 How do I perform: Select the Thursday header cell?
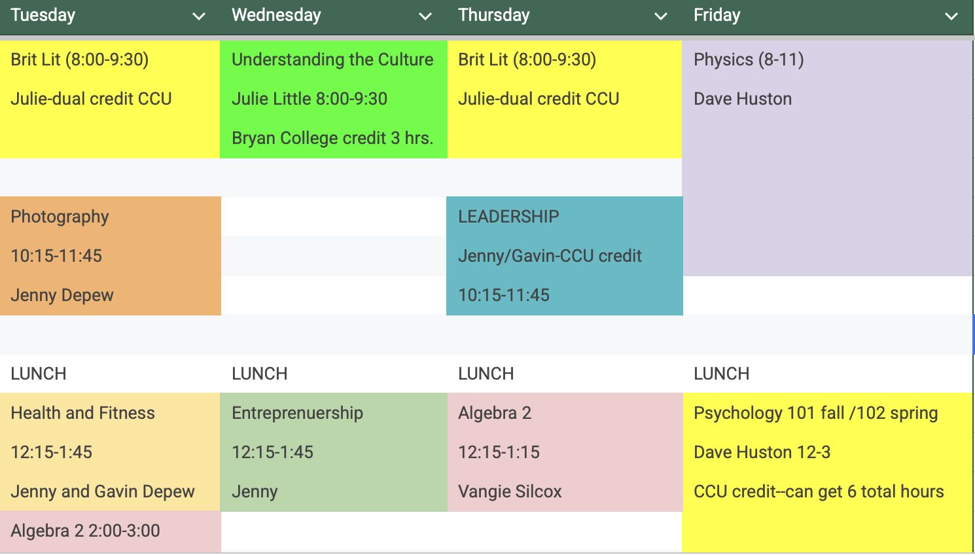click(x=565, y=17)
